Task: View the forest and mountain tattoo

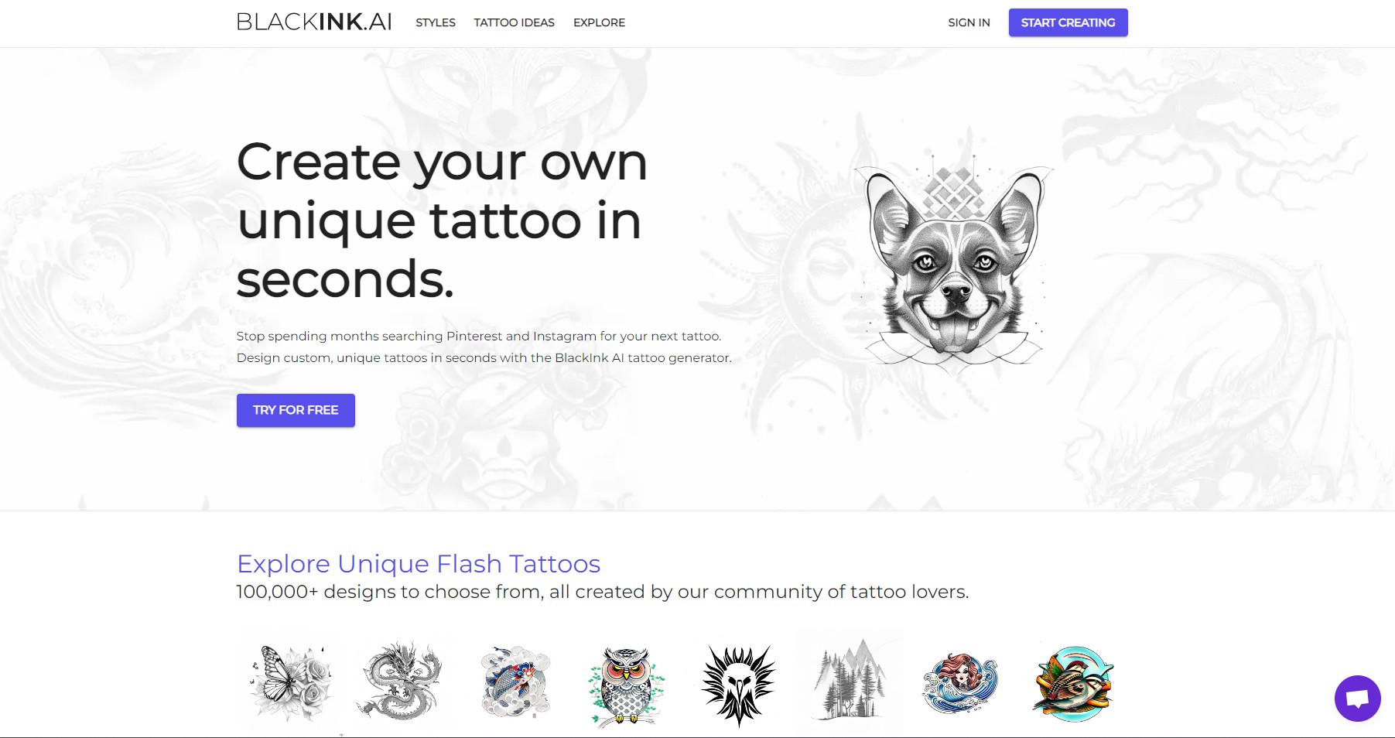Action: tap(850, 683)
